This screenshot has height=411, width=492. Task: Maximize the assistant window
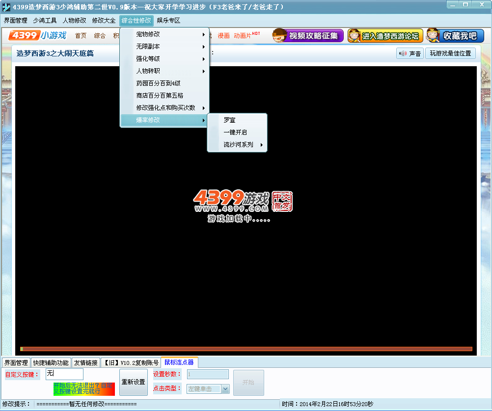[x=465, y=5]
